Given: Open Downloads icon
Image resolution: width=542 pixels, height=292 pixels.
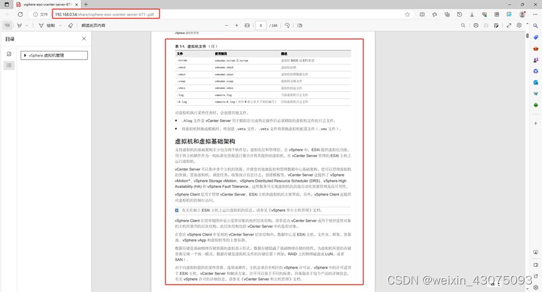Looking at the screenshot, I should pyautogui.click(x=472, y=14).
